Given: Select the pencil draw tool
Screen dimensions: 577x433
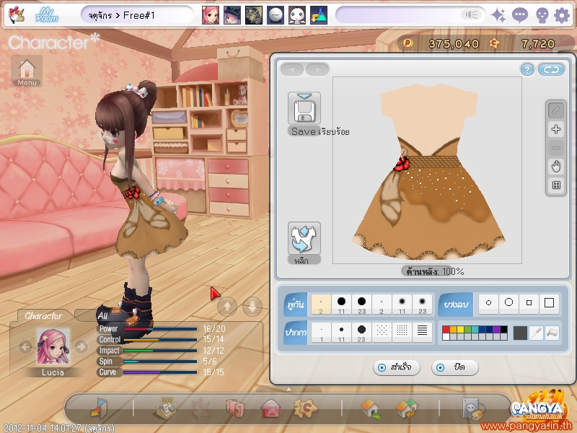Looking at the screenshot, I should point(556,110).
